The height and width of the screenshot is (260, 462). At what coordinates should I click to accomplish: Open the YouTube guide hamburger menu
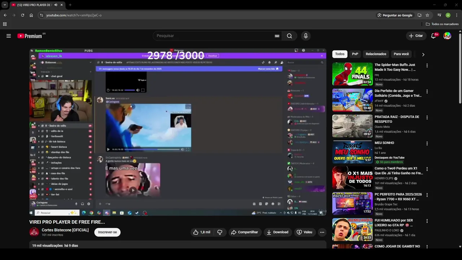click(9, 36)
